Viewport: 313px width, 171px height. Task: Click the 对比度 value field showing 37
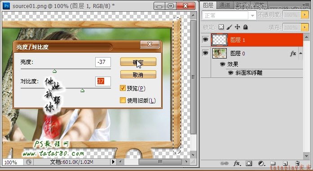(103, 81)
